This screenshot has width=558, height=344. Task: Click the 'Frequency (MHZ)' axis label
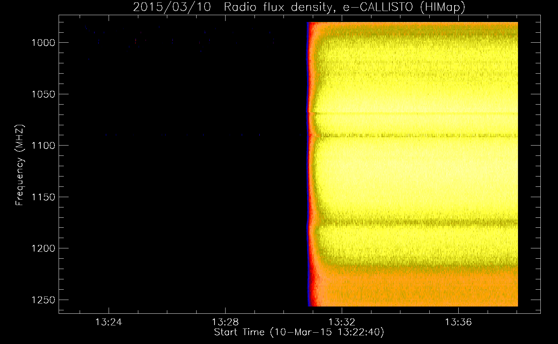tap(20, 165)
